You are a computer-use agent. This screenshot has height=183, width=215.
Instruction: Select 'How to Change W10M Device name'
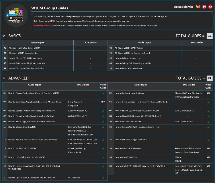point(25,58)
